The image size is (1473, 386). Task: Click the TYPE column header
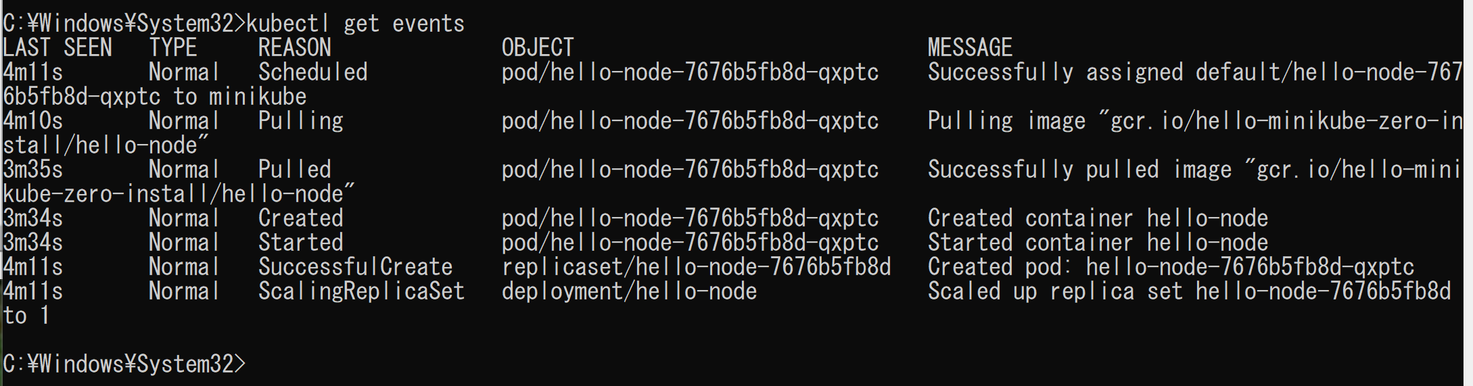173,48
